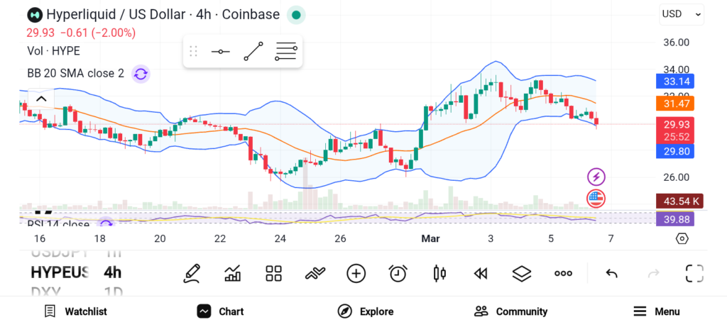Open the object tree layers icon
Viewport: 727px width, 327px height.
(x=522, y=273)
